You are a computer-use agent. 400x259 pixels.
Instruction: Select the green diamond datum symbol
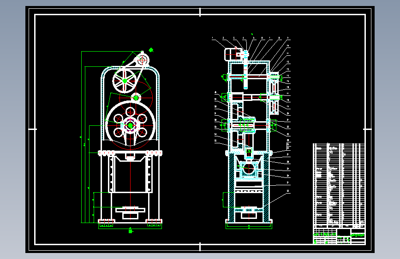click(x=151, y=50)
